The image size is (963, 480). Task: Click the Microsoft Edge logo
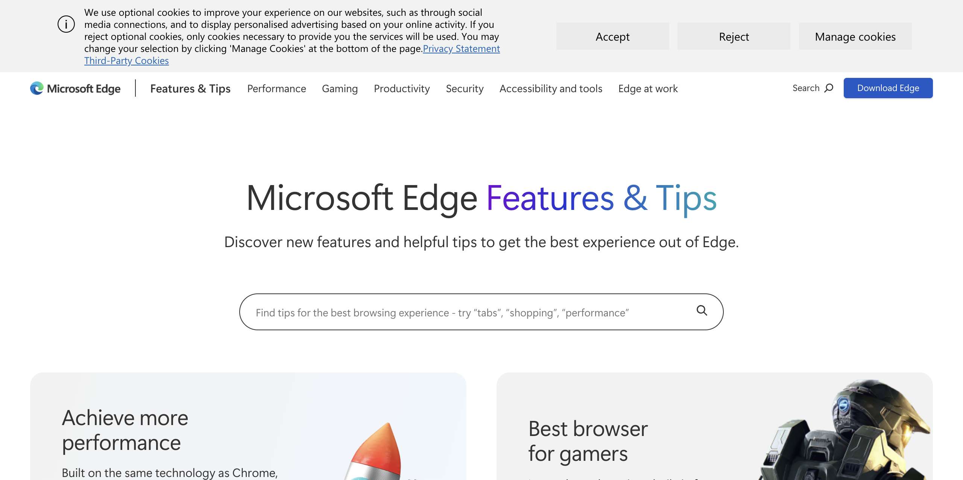(74, 88)
